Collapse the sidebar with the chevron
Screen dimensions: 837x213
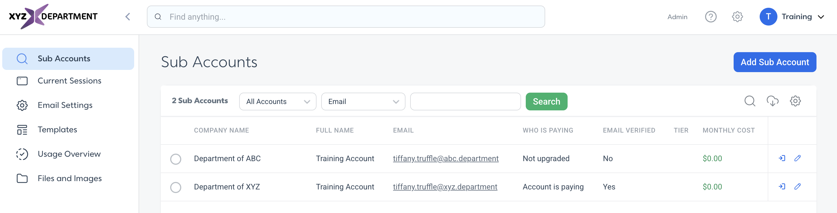(x=128, y=17)
